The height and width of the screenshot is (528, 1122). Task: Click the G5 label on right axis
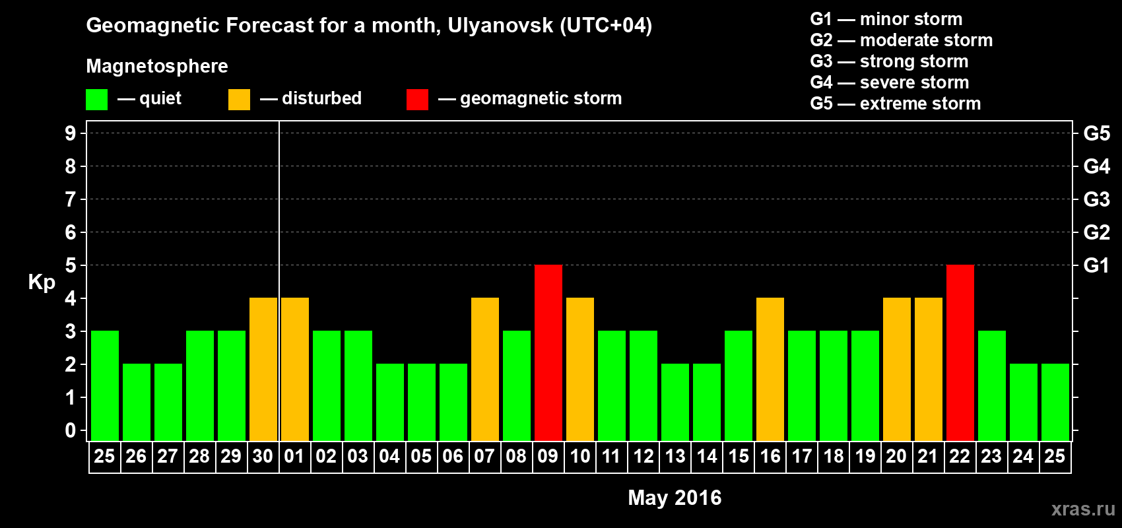pos(1096,133)
